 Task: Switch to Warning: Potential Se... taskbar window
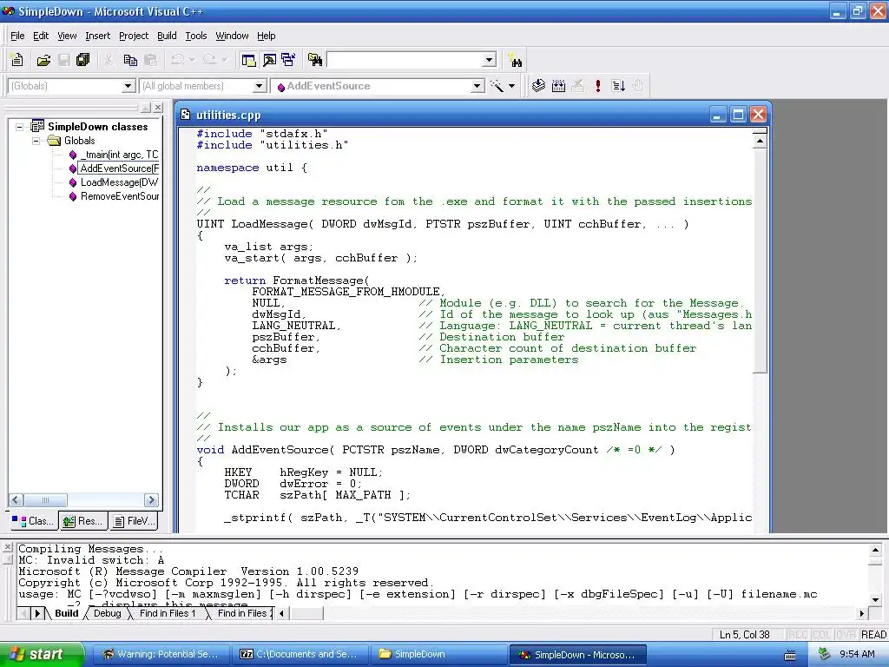[161, 655]
